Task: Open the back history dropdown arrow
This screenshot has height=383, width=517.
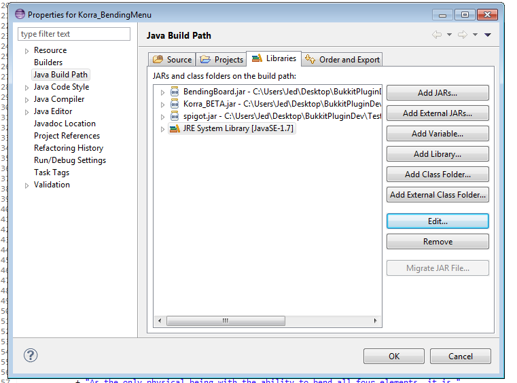Action: pyautogui.click(x=449, y=35)
